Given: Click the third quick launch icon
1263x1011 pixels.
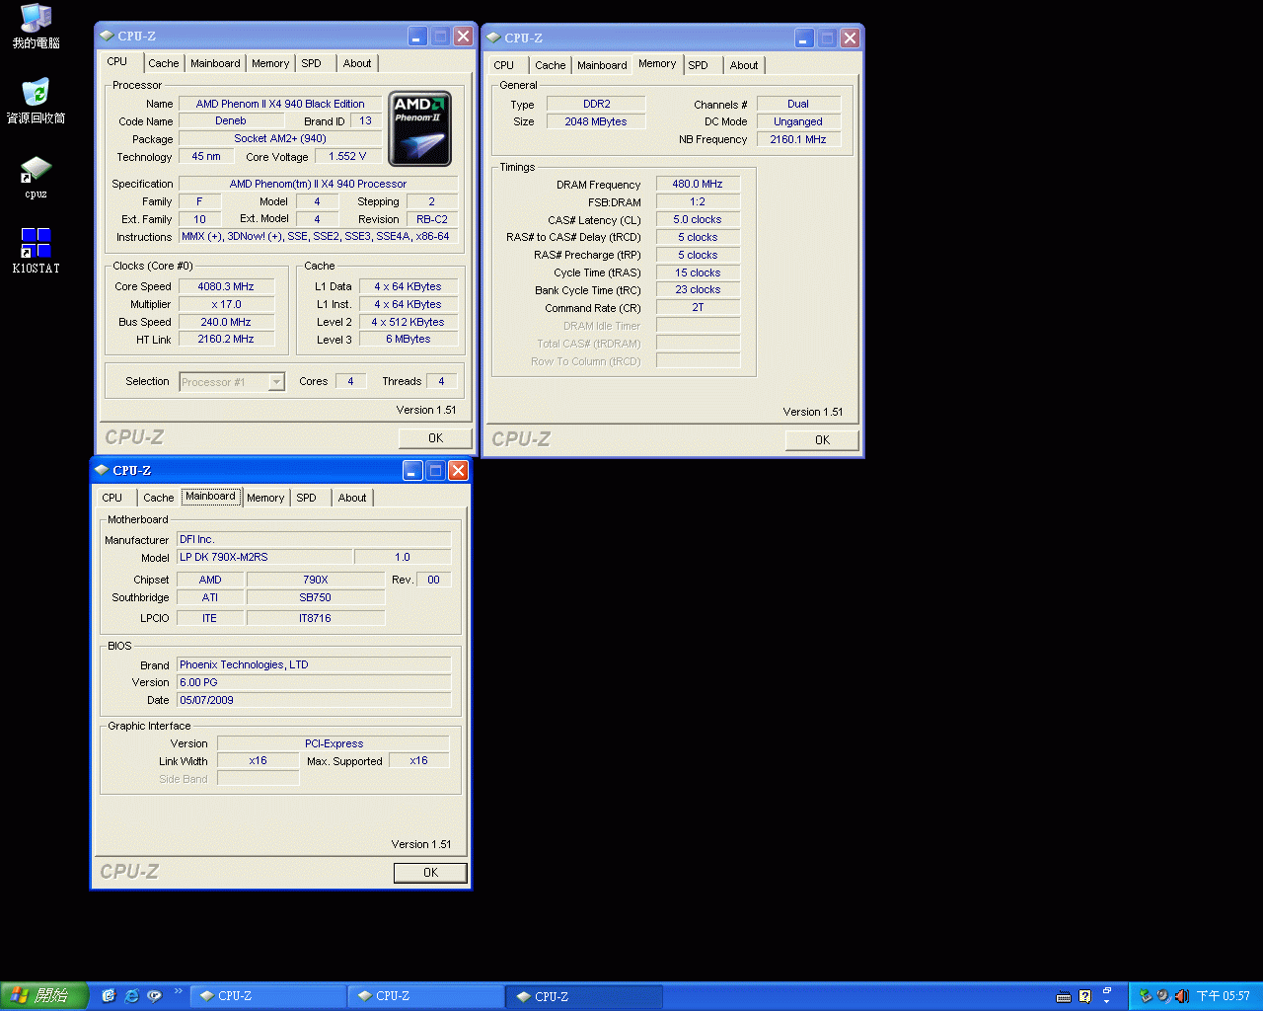Looking at the screenshot, I should [154, 996].
